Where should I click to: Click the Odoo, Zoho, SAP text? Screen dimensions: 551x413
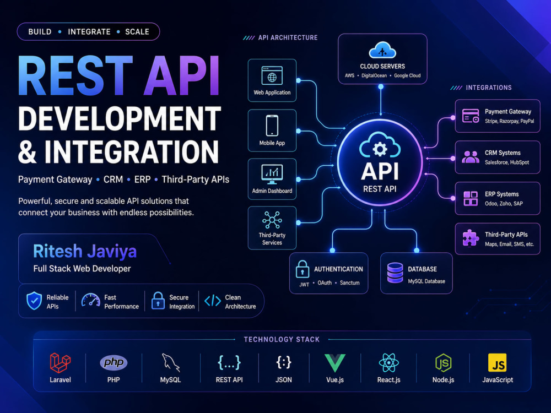point(504,203)
